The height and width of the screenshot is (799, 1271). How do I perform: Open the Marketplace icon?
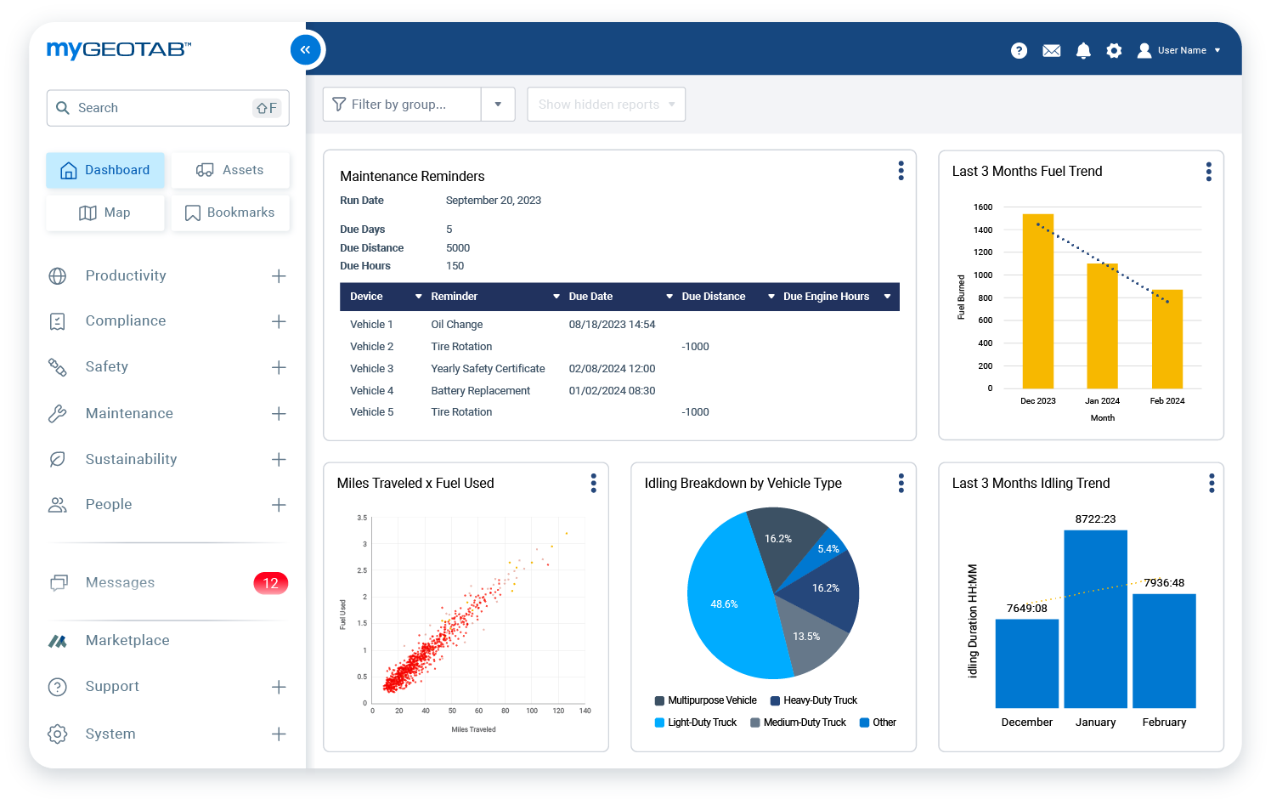[57, 640]
